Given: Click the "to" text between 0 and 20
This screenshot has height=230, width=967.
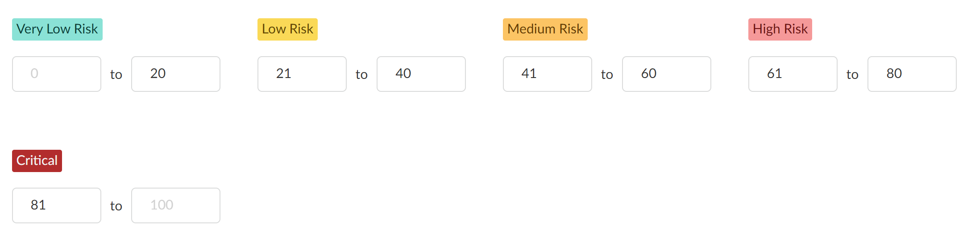Looking at the screenshot, I should pyautogui.click(x=116, y=74).
